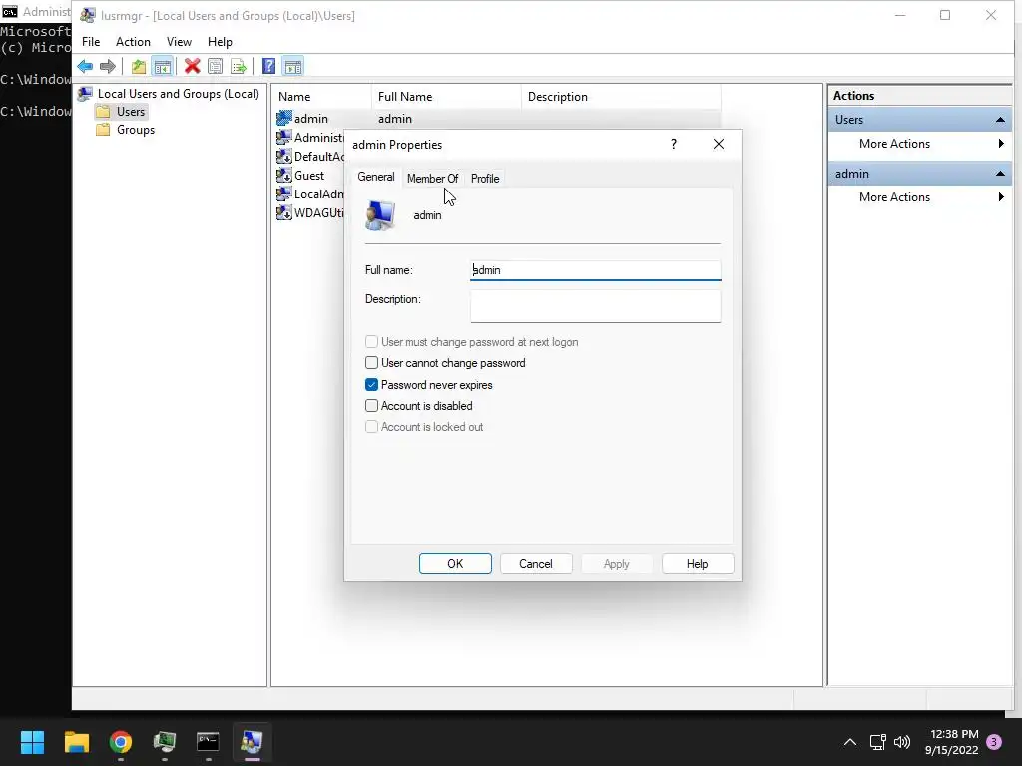
Task: Open the Action menu
Action: click(x=133, y=41)
